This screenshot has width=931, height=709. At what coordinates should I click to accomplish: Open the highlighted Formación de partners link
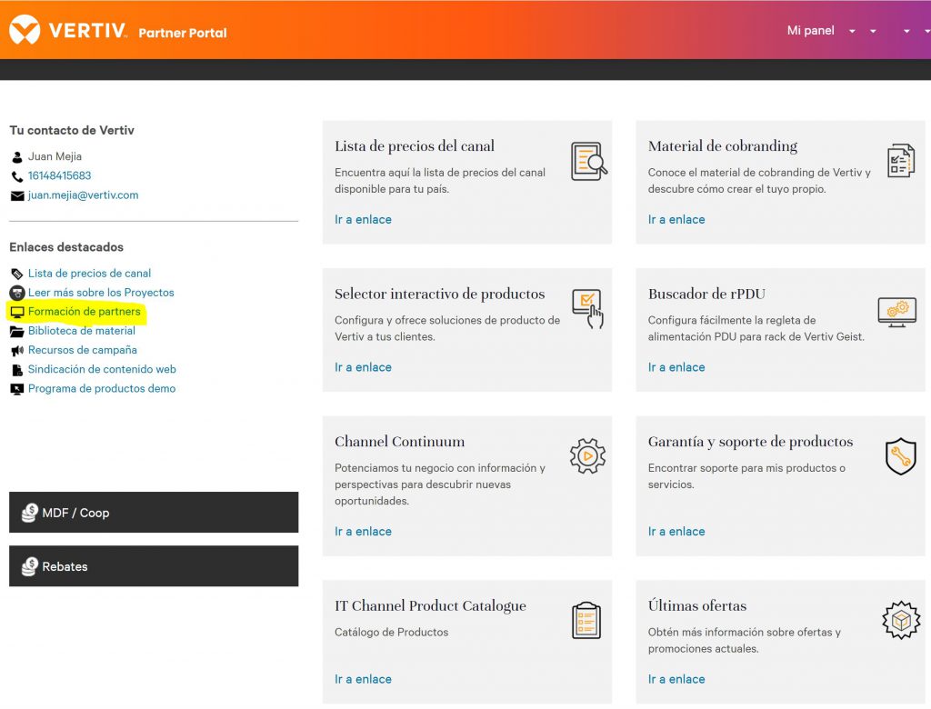(85, 312)
